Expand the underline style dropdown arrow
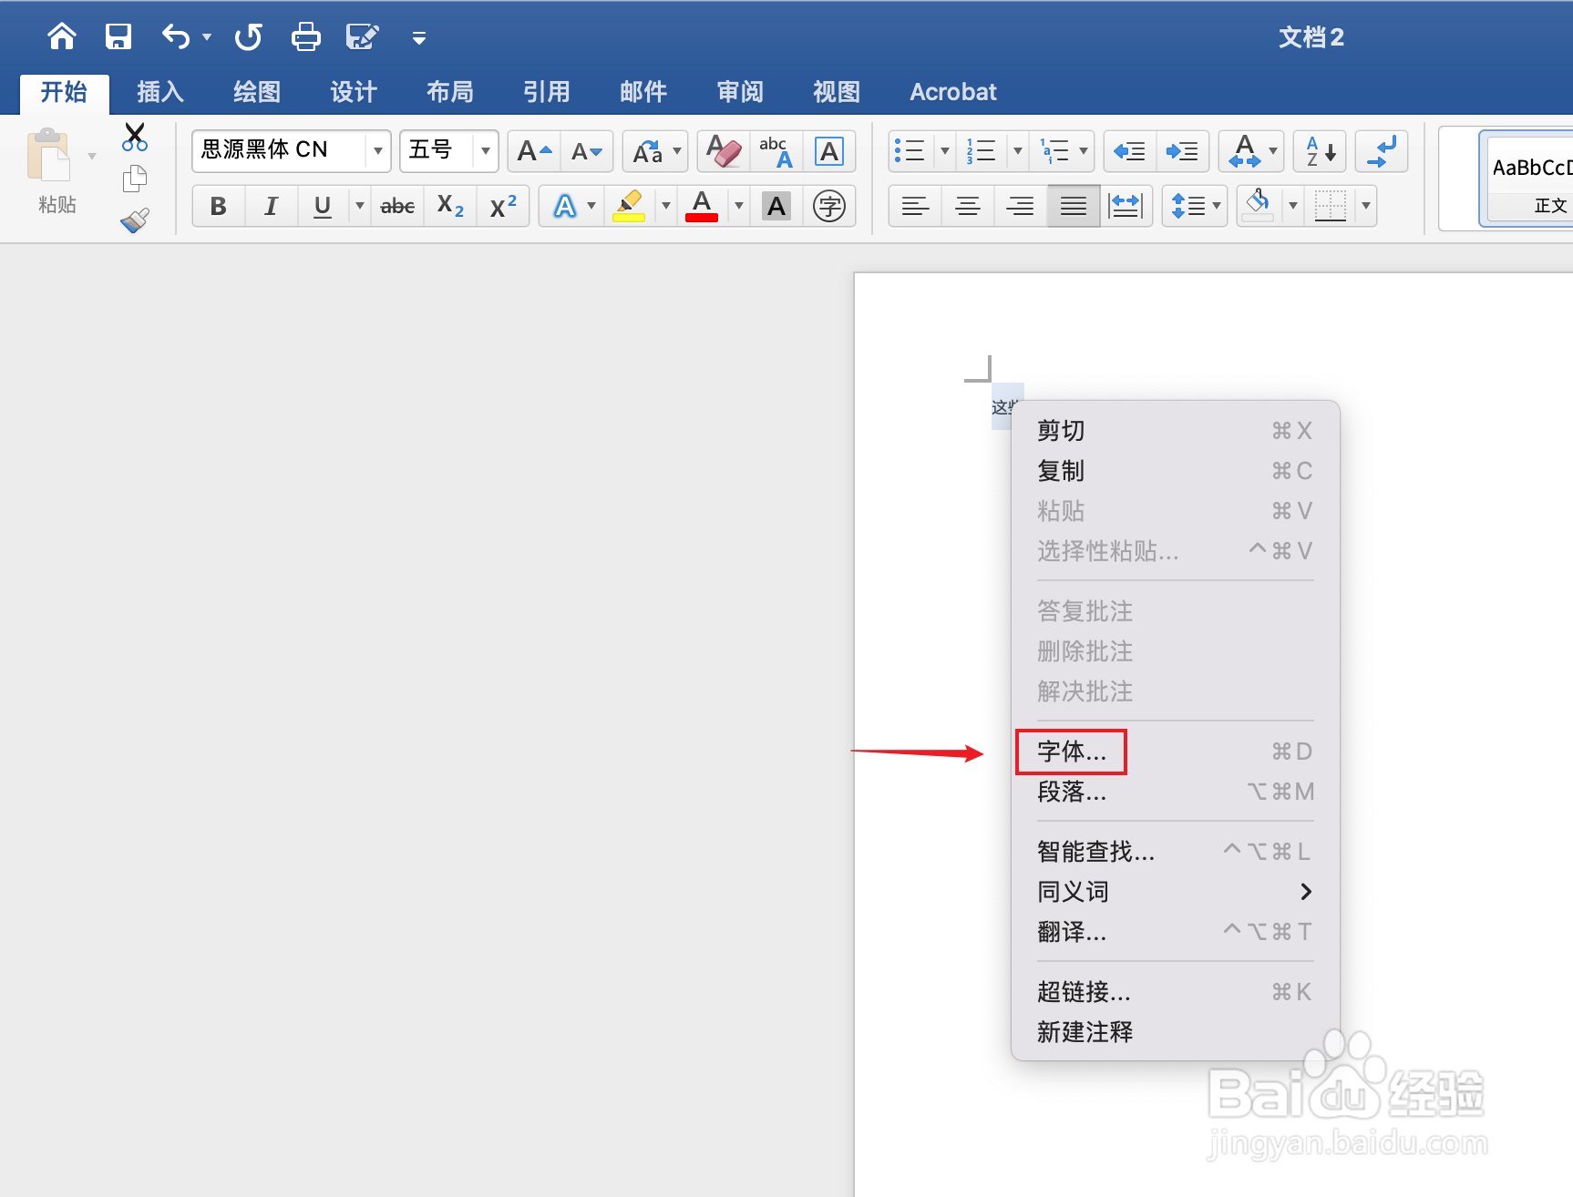 click(x=360, y=206)
